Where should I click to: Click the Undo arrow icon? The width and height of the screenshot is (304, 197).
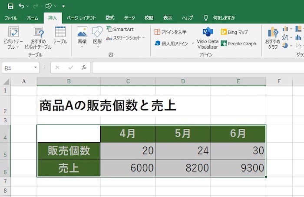[x=21, y=6]
